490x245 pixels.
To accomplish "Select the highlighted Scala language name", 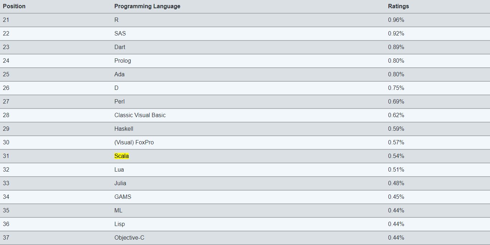I will tap(122, 156).
